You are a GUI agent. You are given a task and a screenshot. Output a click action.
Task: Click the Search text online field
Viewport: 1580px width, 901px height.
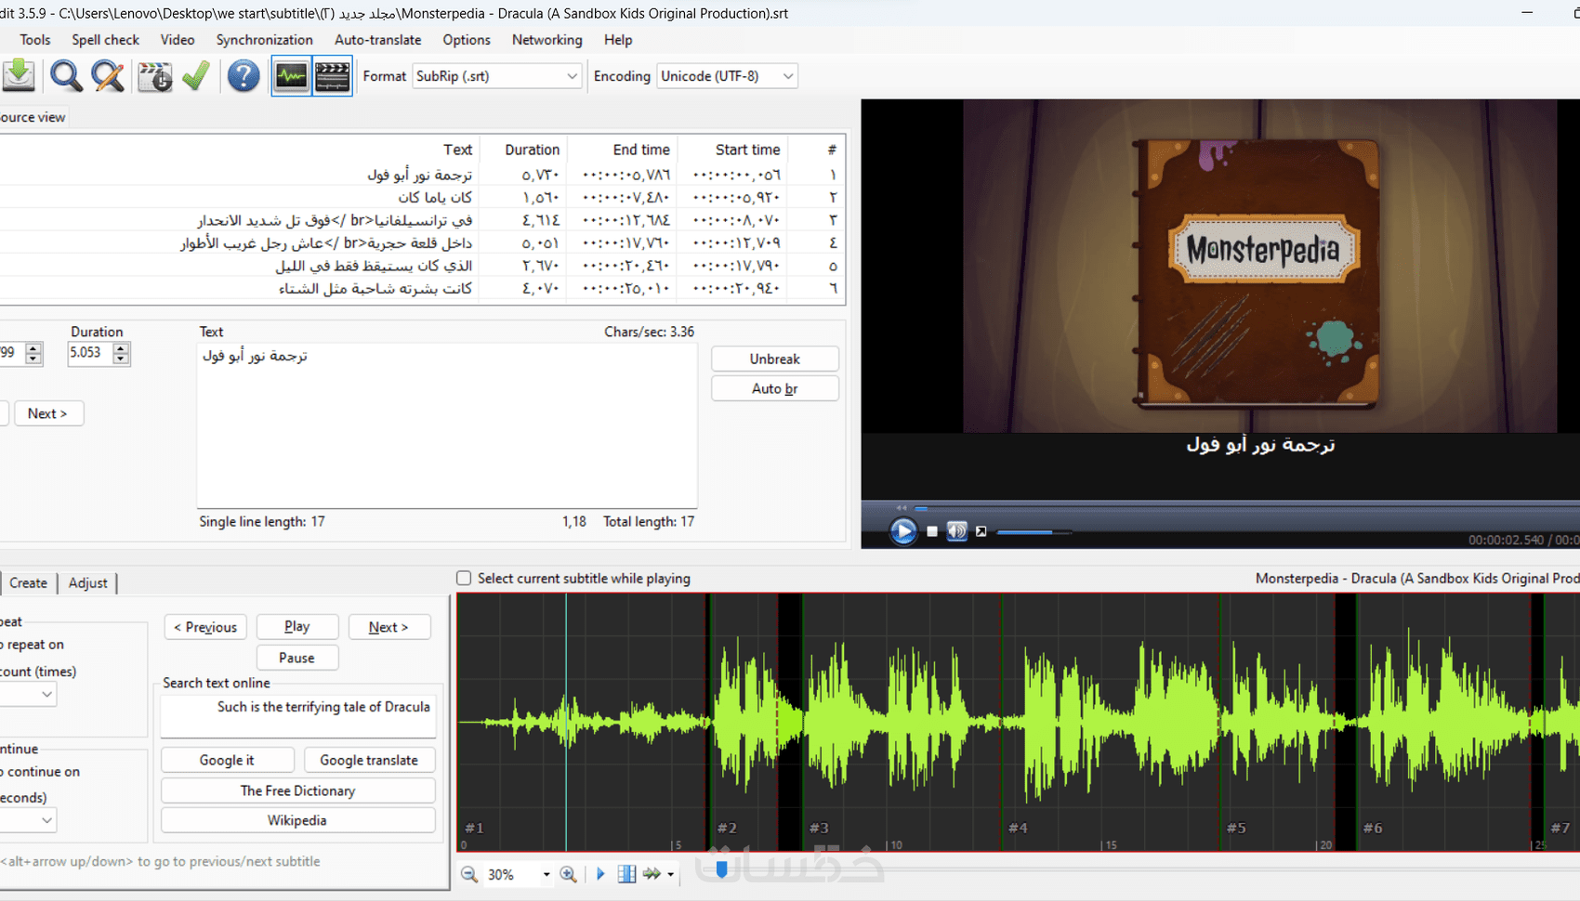(297, 715)
